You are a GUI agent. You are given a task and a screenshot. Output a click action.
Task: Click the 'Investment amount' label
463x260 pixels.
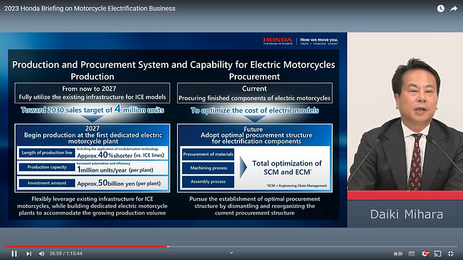tap(47, 183)
